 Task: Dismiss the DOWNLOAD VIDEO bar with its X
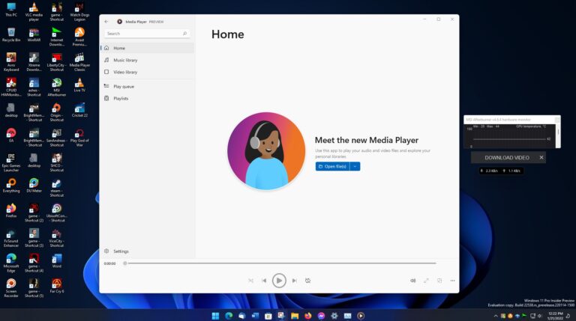pyautogui.click(x=541, y=158)
